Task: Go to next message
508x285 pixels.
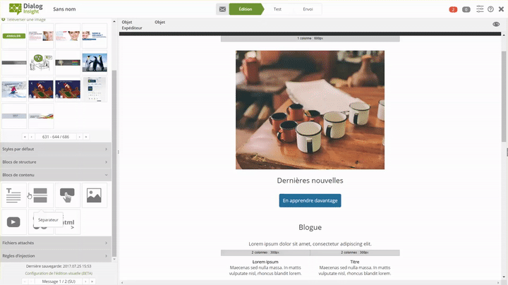Action: click(85, 281)
